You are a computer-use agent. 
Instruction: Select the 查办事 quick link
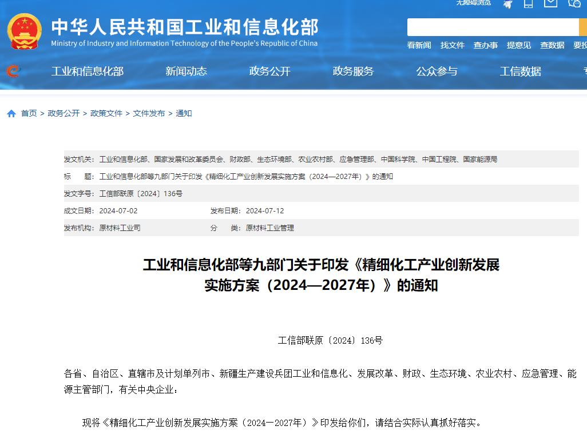coord(486,45)
